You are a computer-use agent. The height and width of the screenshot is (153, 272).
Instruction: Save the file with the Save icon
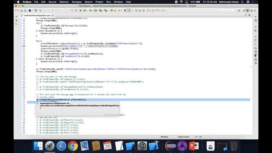click(x=22, y=11)
